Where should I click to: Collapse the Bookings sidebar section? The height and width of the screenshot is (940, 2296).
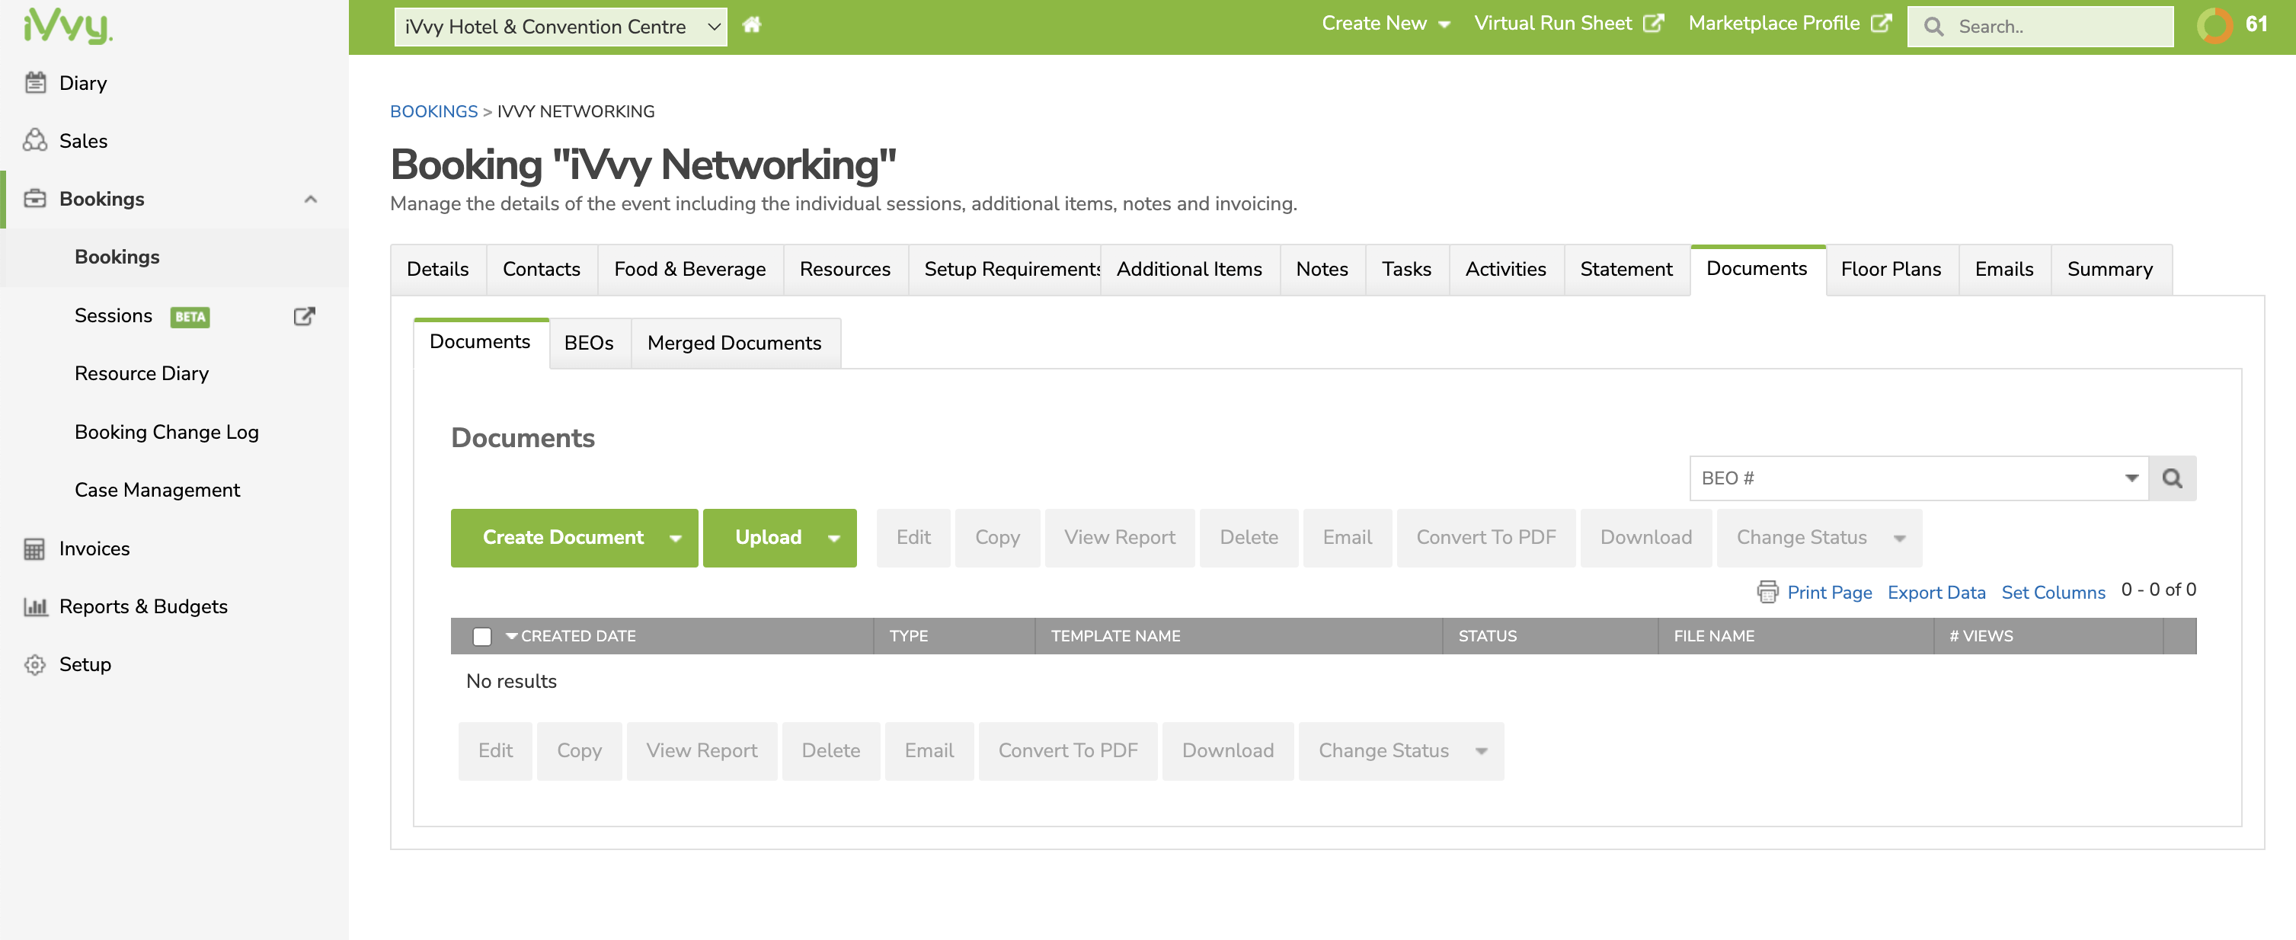(x=310, y=200)
